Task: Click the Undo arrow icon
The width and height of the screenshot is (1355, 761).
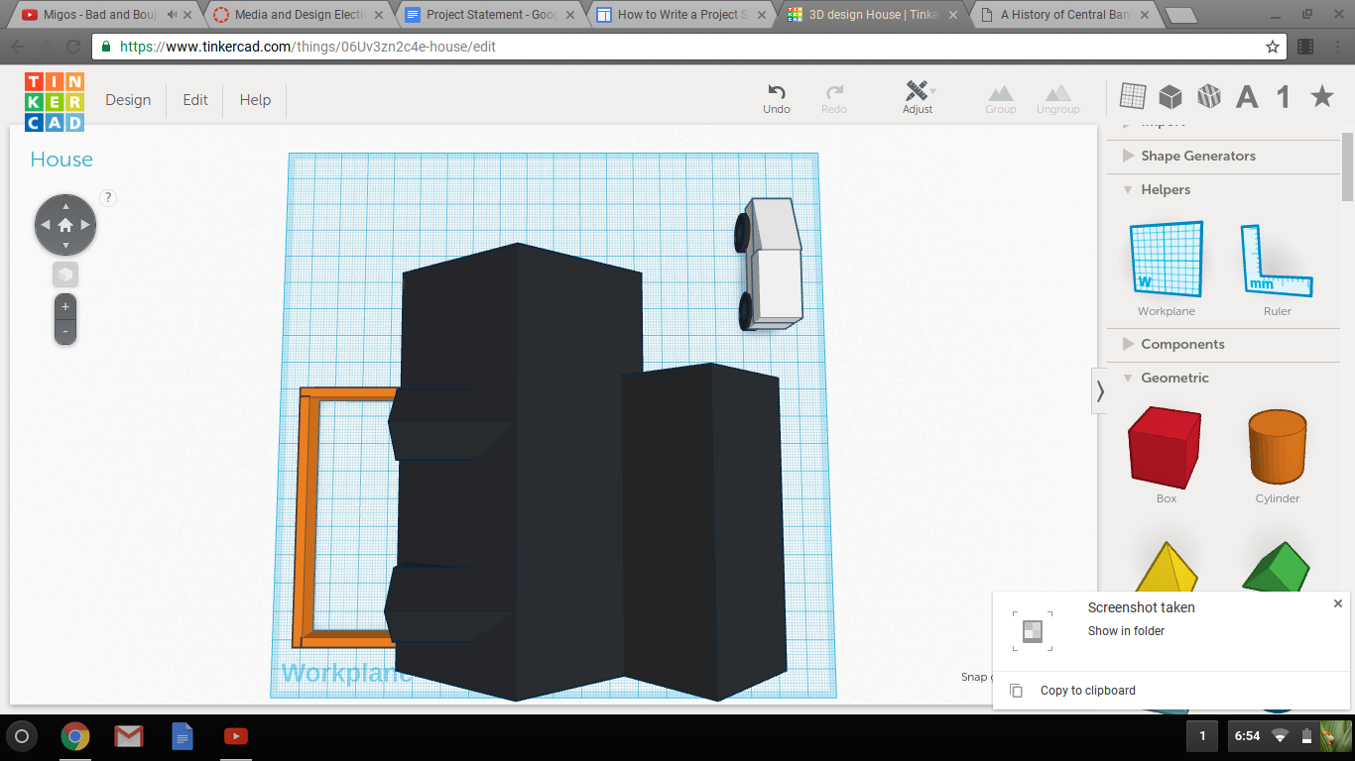Action: (x=777, y=92)
